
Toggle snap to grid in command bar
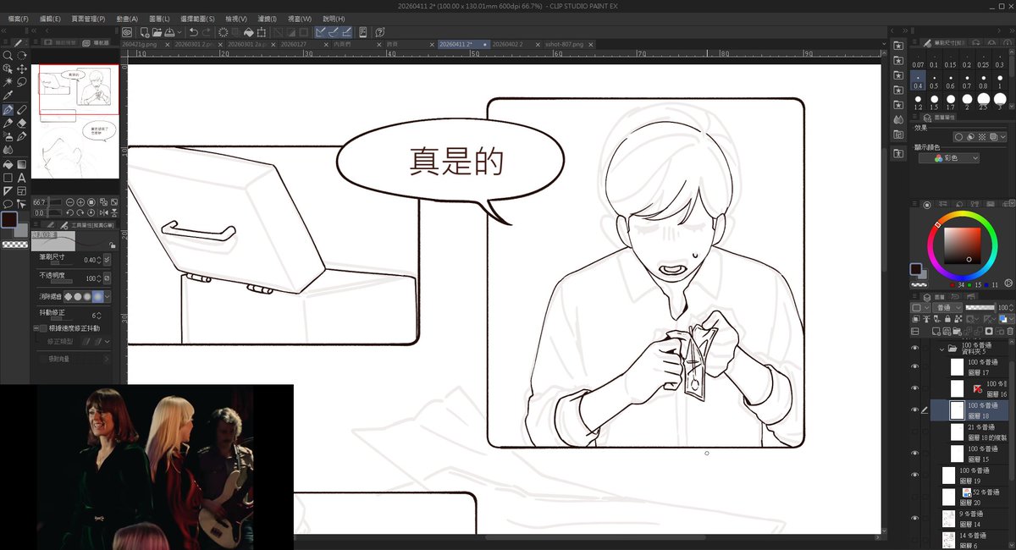(x=346, y=32)
